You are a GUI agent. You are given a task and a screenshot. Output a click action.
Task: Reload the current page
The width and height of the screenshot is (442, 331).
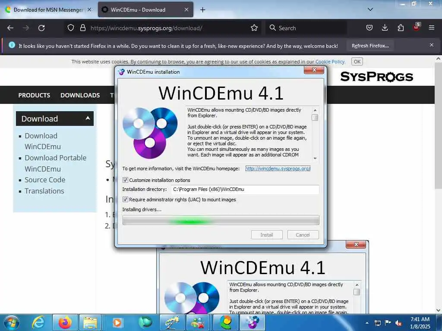pos(41,28)
